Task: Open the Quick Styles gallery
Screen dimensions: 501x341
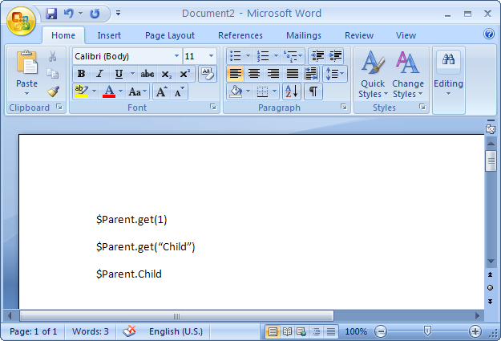Action: (373, 74)
